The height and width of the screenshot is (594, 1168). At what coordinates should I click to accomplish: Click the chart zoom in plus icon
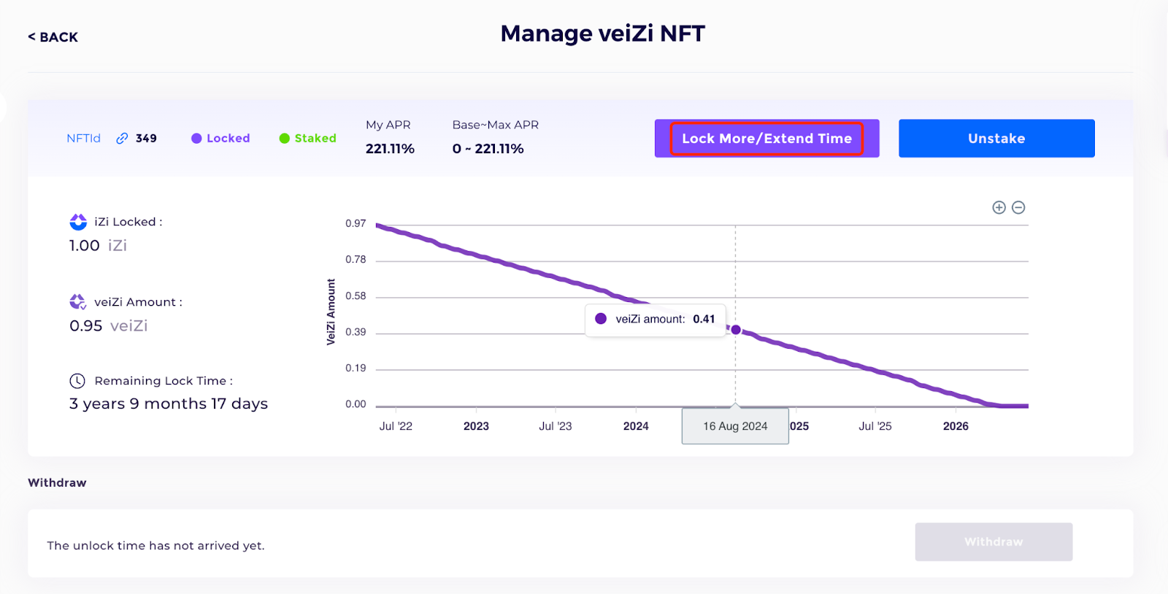tap(999, 208)
